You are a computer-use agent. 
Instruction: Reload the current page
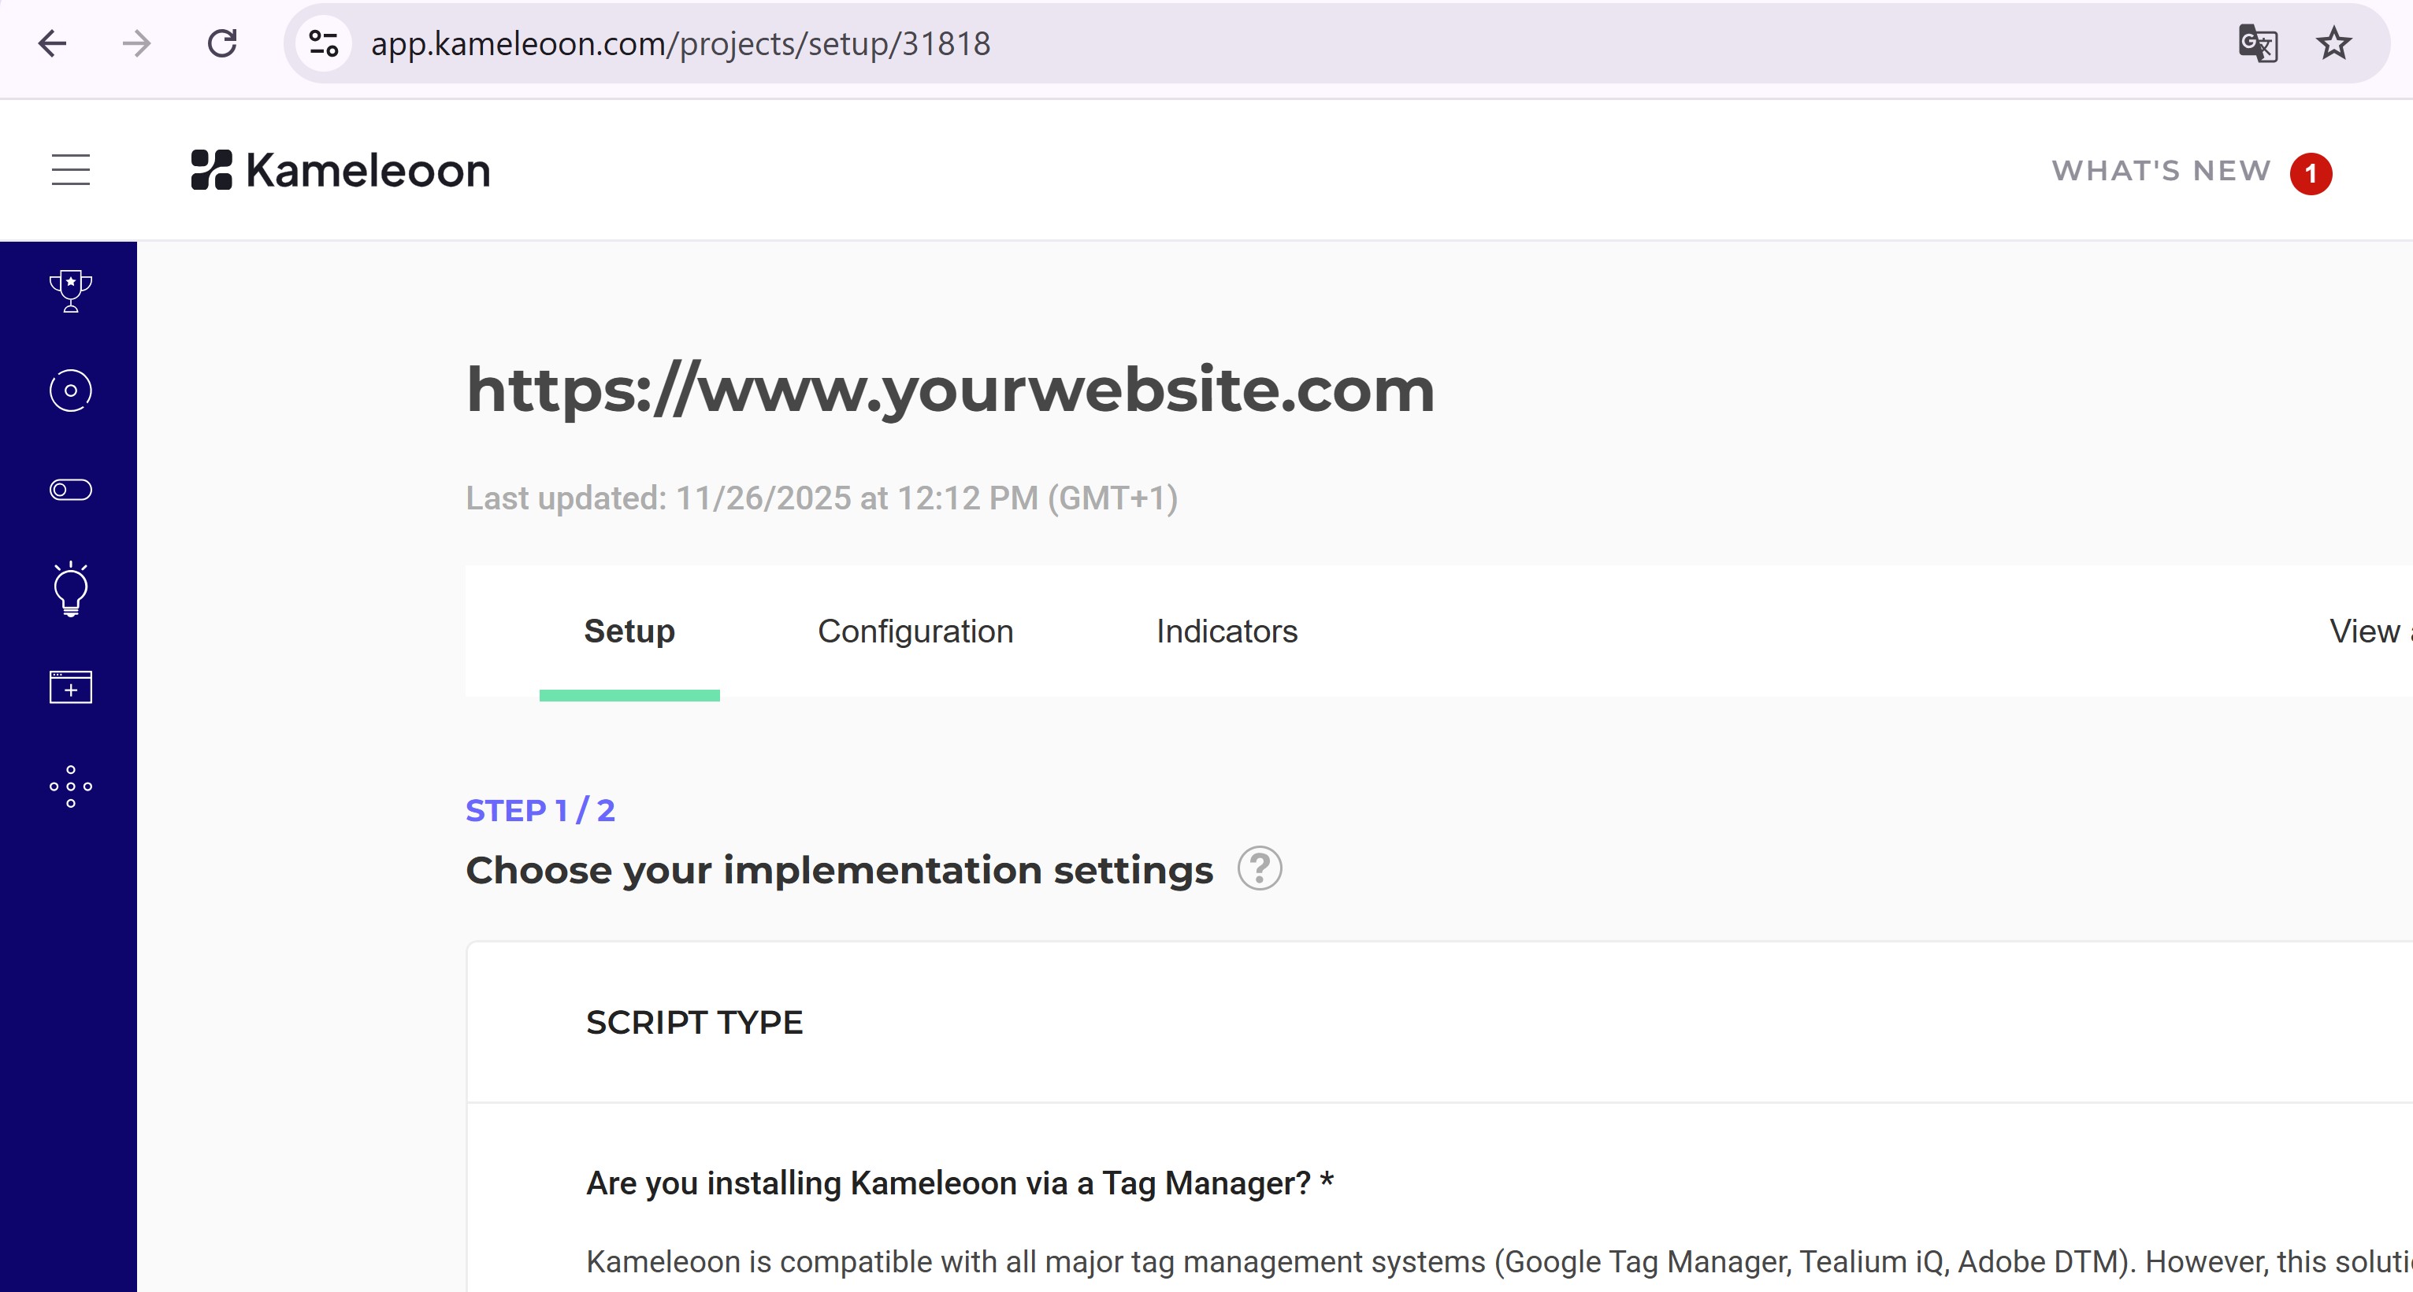pos(222,44)
